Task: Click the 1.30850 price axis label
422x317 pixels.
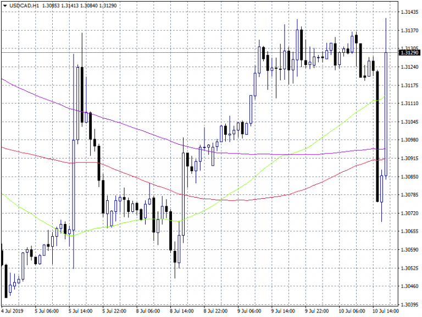Action: point(409,177)
